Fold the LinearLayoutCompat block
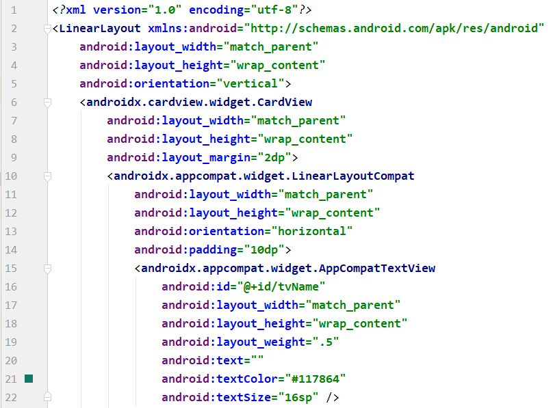Screen dimensions: 553x408 pos(47,176)
